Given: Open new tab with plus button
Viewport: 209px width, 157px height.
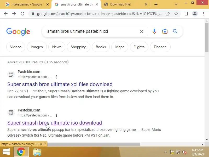Looking at the screenshot, I should (156, 4).
